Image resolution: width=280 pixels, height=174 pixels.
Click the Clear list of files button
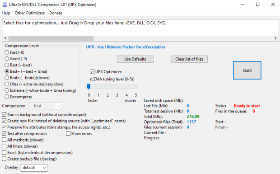click(189, 59)
